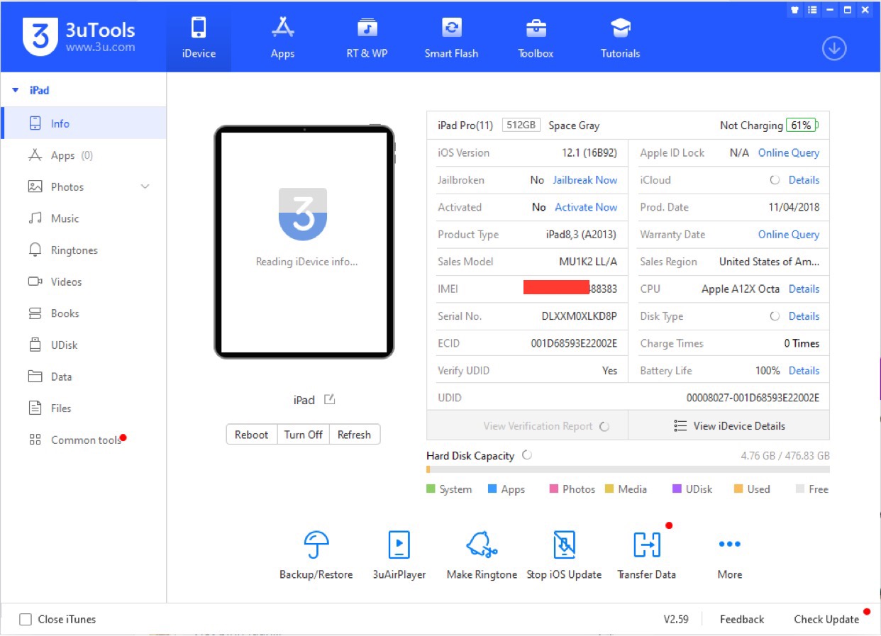Viewport: 881px width, 636px height.
Task: Open iCloud Details link
Action: coord(804,180)
